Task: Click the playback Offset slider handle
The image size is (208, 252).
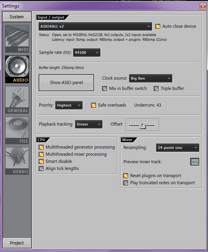Action: (x=143, y=126)
